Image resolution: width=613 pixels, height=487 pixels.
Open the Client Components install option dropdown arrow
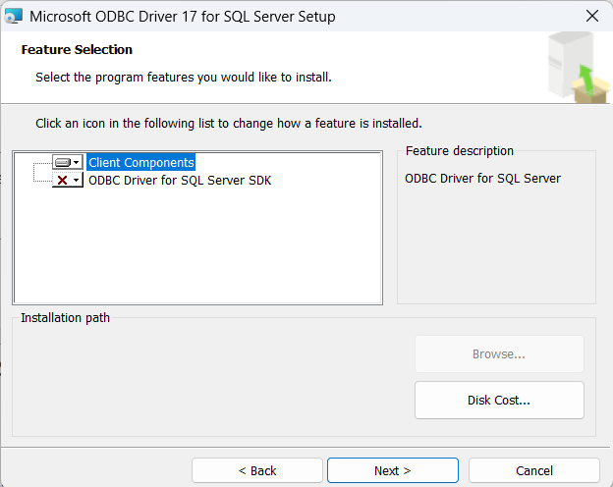click(77, 162)
